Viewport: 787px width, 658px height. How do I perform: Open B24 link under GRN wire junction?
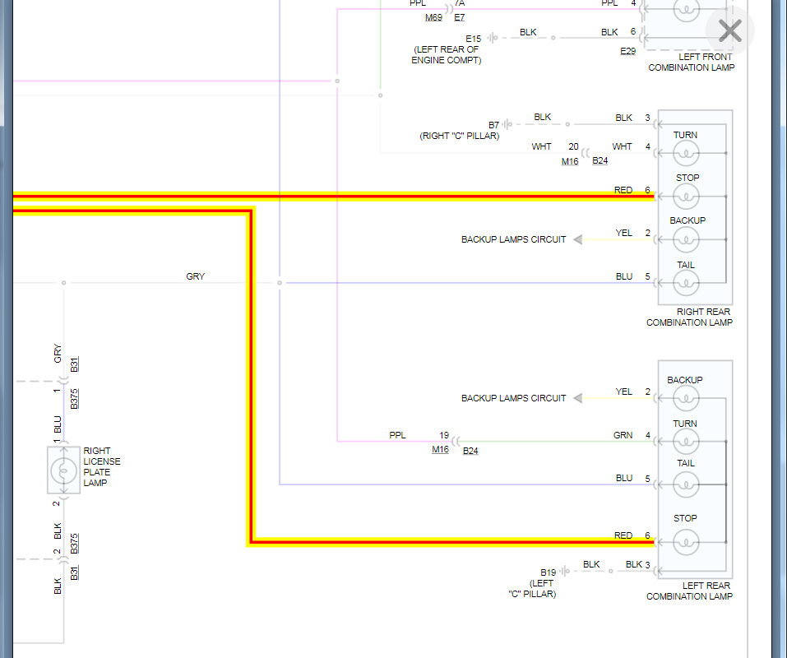point(470,451)
